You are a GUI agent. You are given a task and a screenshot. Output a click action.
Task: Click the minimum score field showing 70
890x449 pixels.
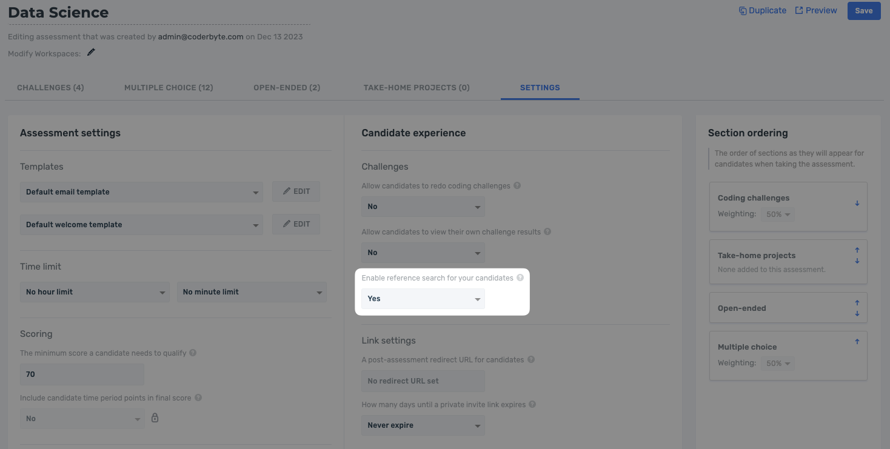point(82,374)
